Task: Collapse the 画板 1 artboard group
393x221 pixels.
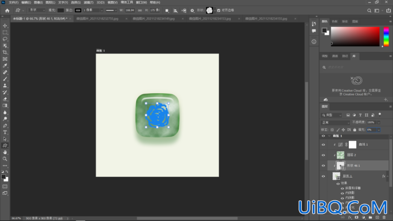Action: [x=329, y=136]
